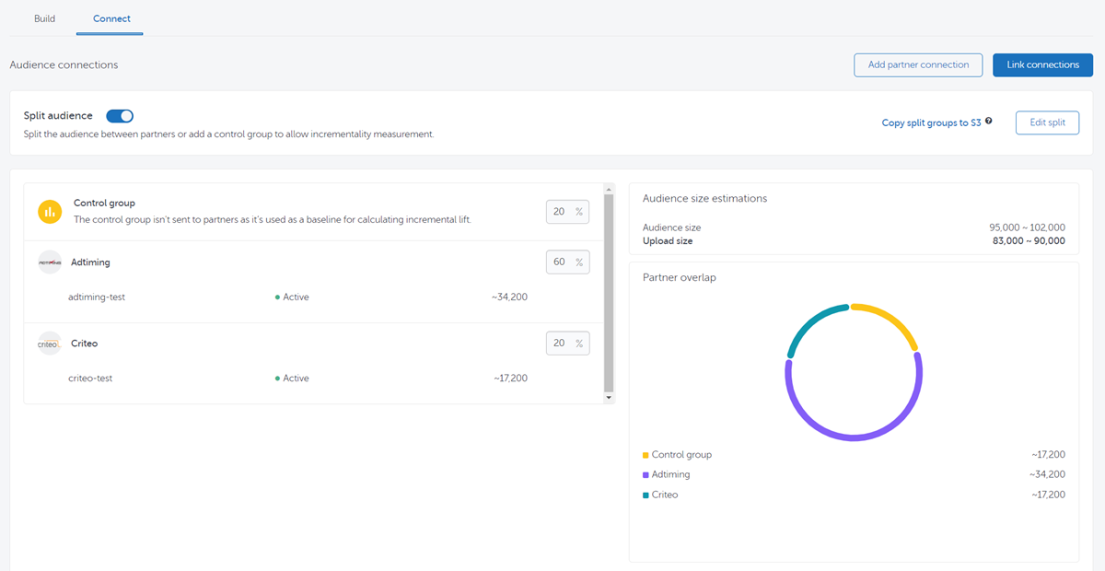The height and width of the screenshot is (571, 1105).
Task: Click the scroll down arrow in partner list
Action: click(x=608, y=398)
